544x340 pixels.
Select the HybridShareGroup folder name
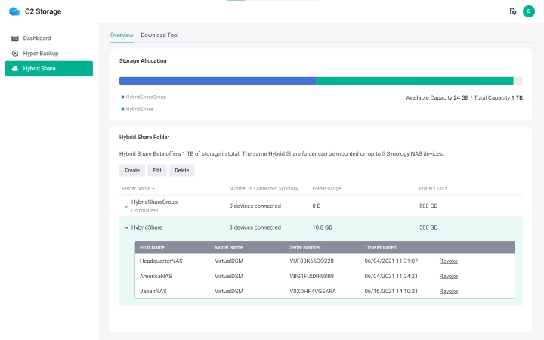pos(154,202)
